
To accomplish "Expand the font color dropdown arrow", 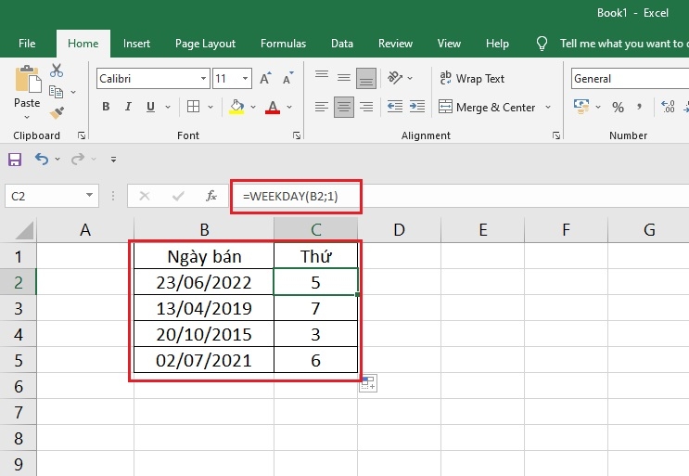I will click(289, 107).
